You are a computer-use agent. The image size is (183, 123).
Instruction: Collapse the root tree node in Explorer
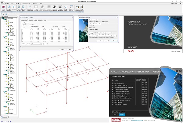[x=2, y=18]
